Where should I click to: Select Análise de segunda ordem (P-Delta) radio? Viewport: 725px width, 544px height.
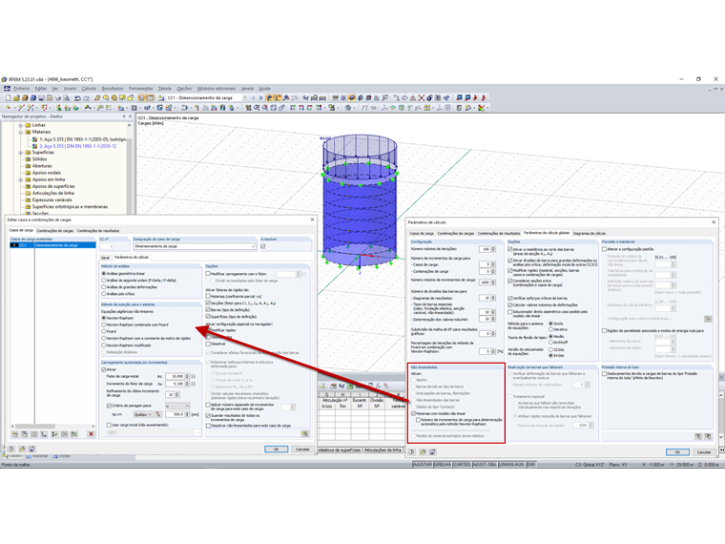point(104,281)
